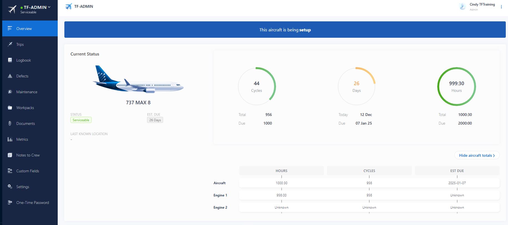Click the Settings gears icon
Viewport: 508px width, 225px height.
10,187
